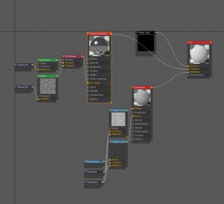Select the MixTexture title bar
The height and width of the screenshot is (204, 224).
coord(73,56)
